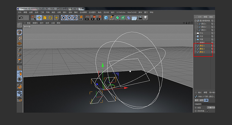Tick the 闭合样条 checkbox

pos(207,111)
